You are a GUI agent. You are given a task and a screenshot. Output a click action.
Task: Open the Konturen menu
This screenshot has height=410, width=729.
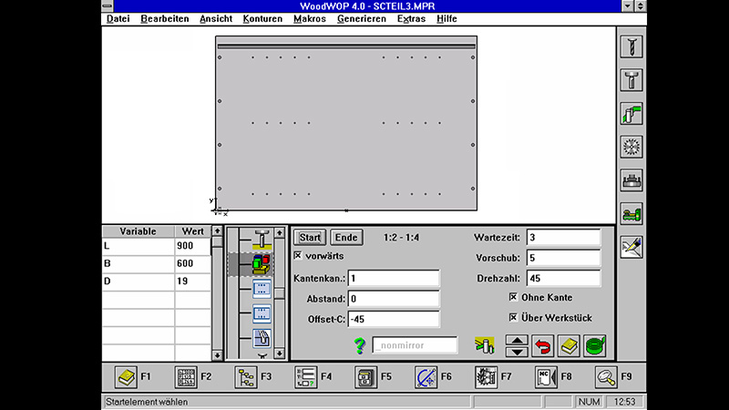pyautogui.click(x=262, y=18)
